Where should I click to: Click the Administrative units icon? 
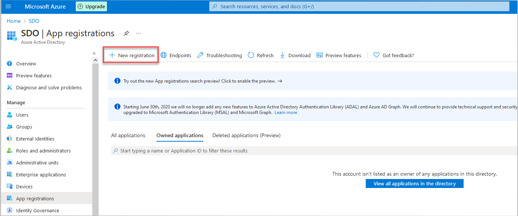pos(10,163)
